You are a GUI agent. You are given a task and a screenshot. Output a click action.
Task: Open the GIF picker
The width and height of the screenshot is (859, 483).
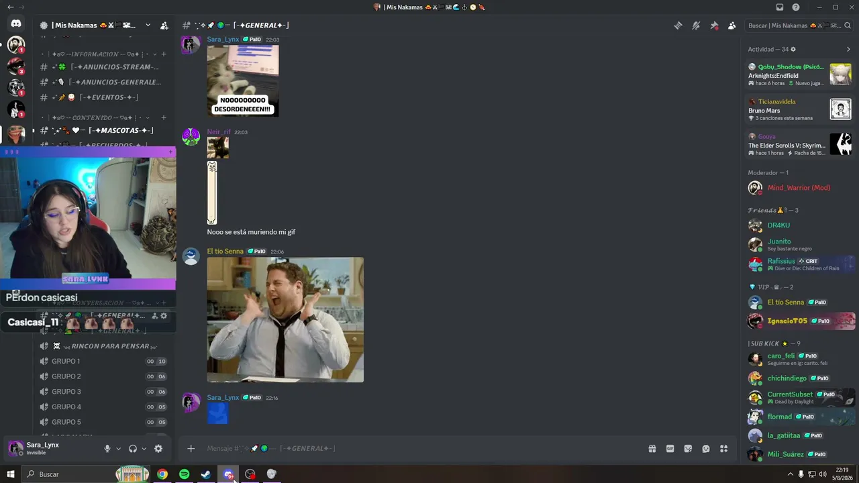(x=670, y=448)
